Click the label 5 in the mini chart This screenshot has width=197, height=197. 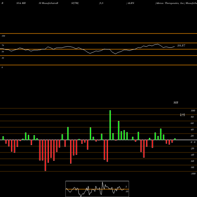[x=126, y=187]
